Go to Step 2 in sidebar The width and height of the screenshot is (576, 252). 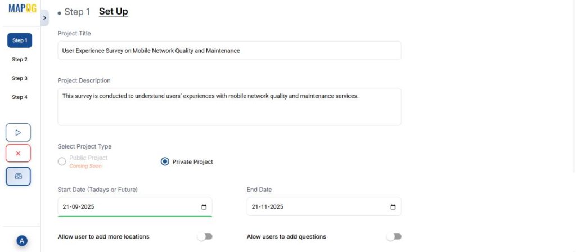click(x=19, y=59)
